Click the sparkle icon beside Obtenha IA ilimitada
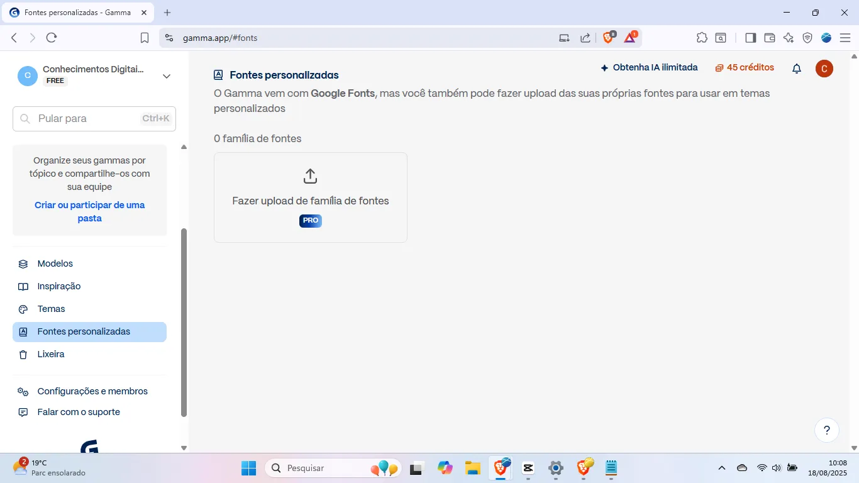The height and width of the screenshot is (483, 859). pos(604,68)
